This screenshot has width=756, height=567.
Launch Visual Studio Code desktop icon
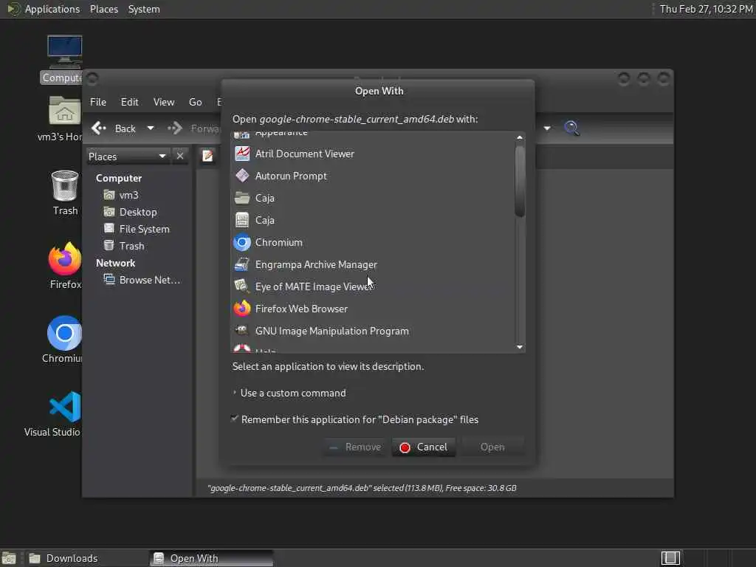pos(58,413)
